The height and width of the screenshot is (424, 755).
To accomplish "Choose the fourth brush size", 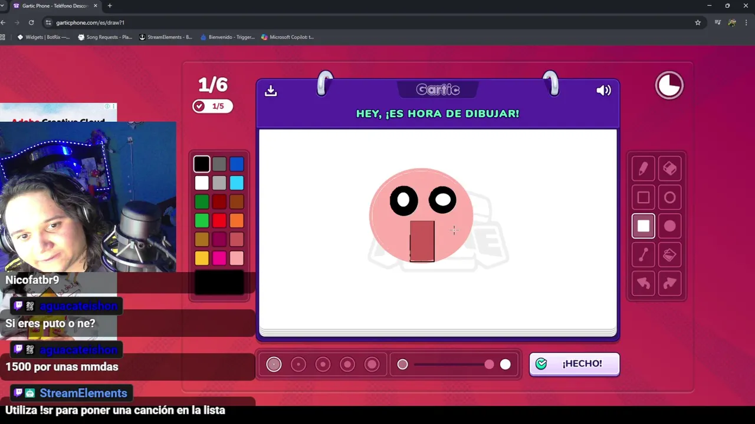I will (347, 365).
